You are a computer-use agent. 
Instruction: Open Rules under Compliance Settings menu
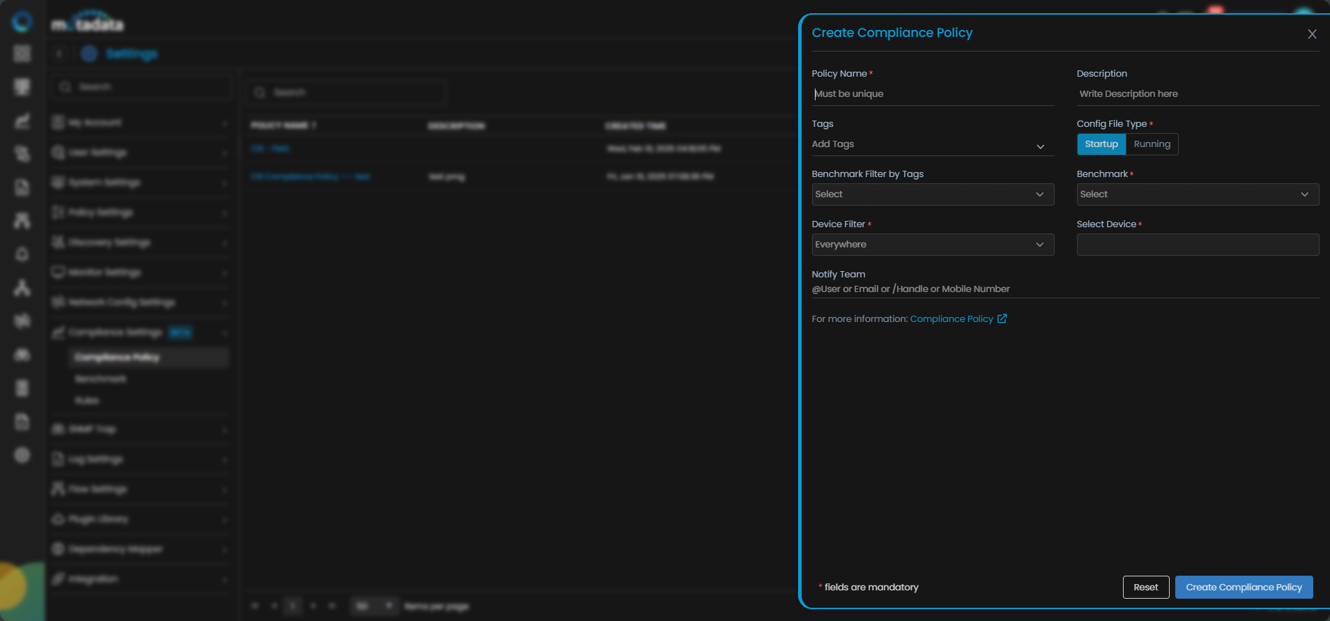pos(87,401)
